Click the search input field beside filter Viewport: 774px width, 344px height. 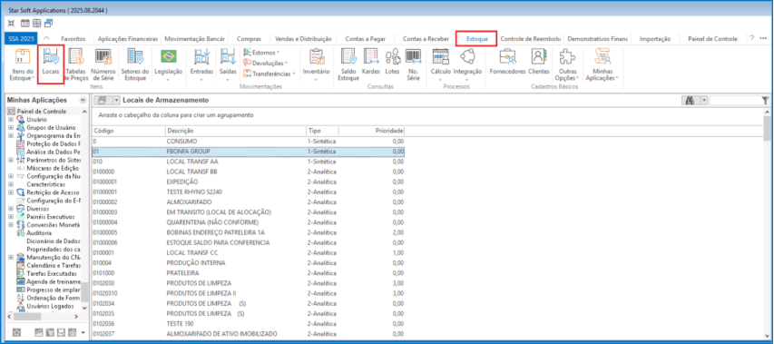pyautogui.click(x=735, y=101)
